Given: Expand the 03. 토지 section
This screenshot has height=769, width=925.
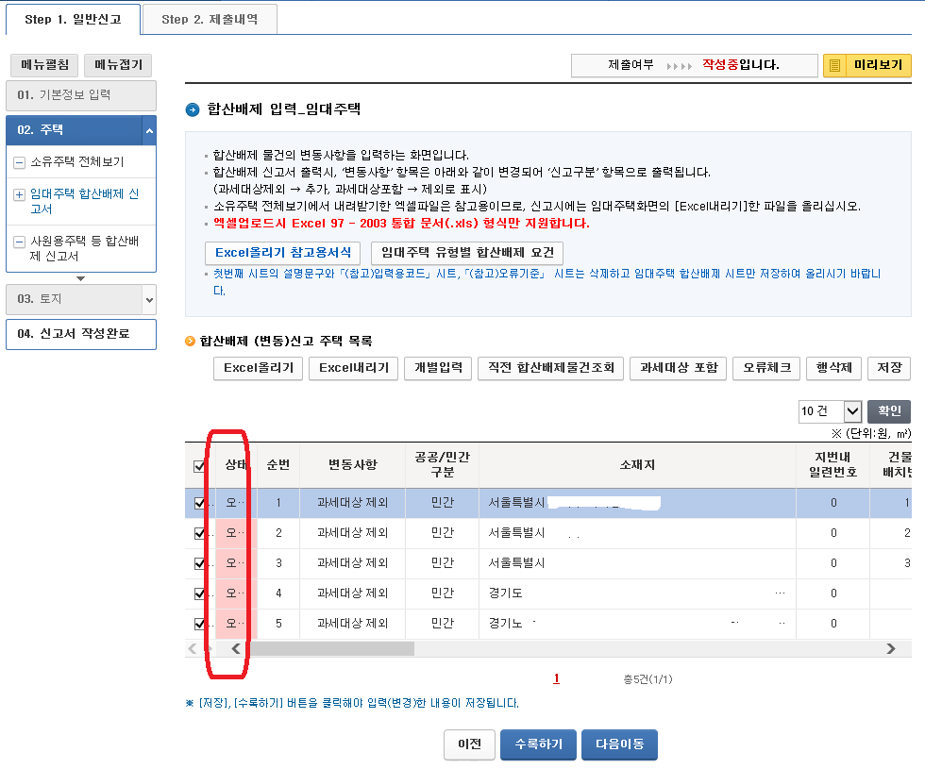Looking at the screenshot, I should point(80,300).
